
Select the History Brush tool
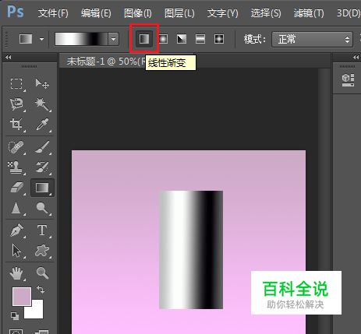click(x=42, y=167)
